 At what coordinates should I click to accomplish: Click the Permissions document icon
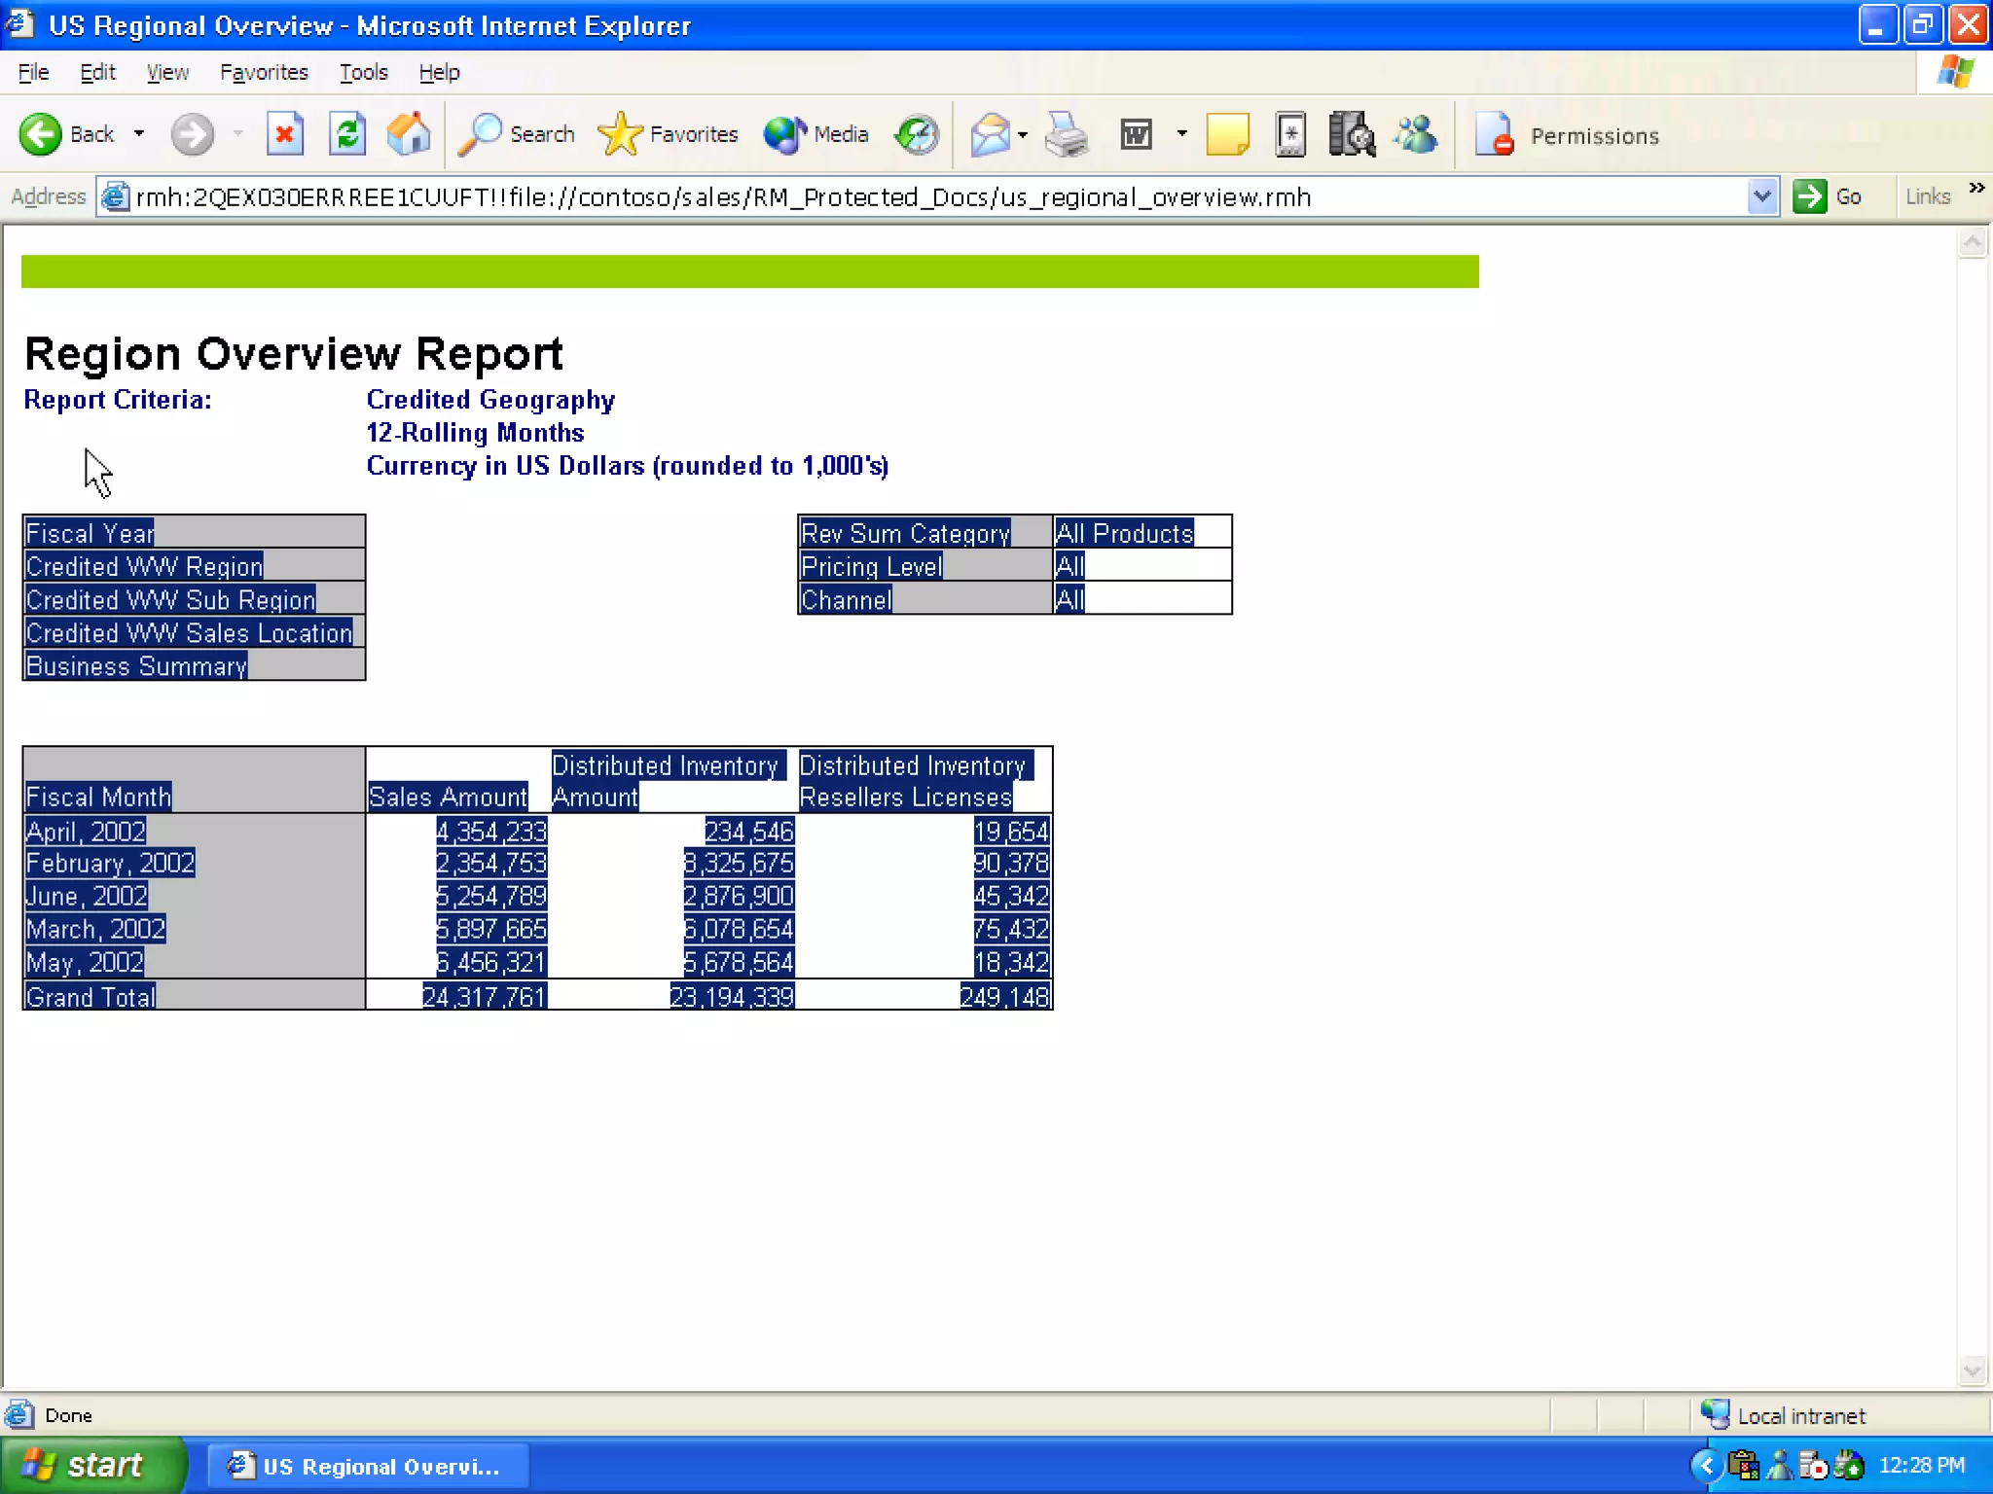tap(1495, 134)
